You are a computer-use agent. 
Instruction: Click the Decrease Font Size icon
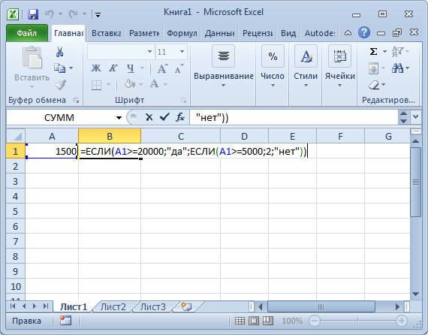coord(179,68)
